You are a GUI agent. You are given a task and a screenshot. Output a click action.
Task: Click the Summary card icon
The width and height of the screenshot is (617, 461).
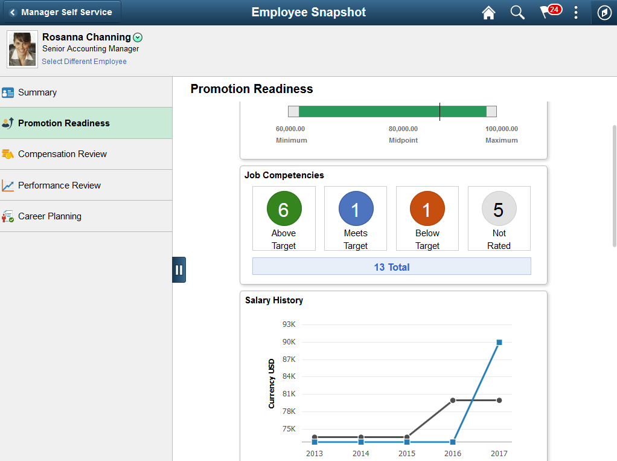click(7, 92)
